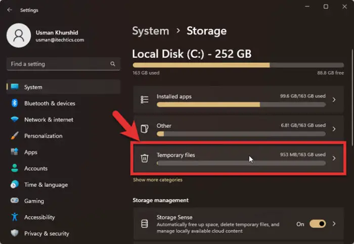Viewport: 354px width, 244px height.
Task: Navigate to Accounts settings
Action: pos(63,168)
